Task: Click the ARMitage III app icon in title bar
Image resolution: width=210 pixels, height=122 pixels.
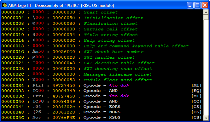Action: pyautogui.click(x=5, y=5)
